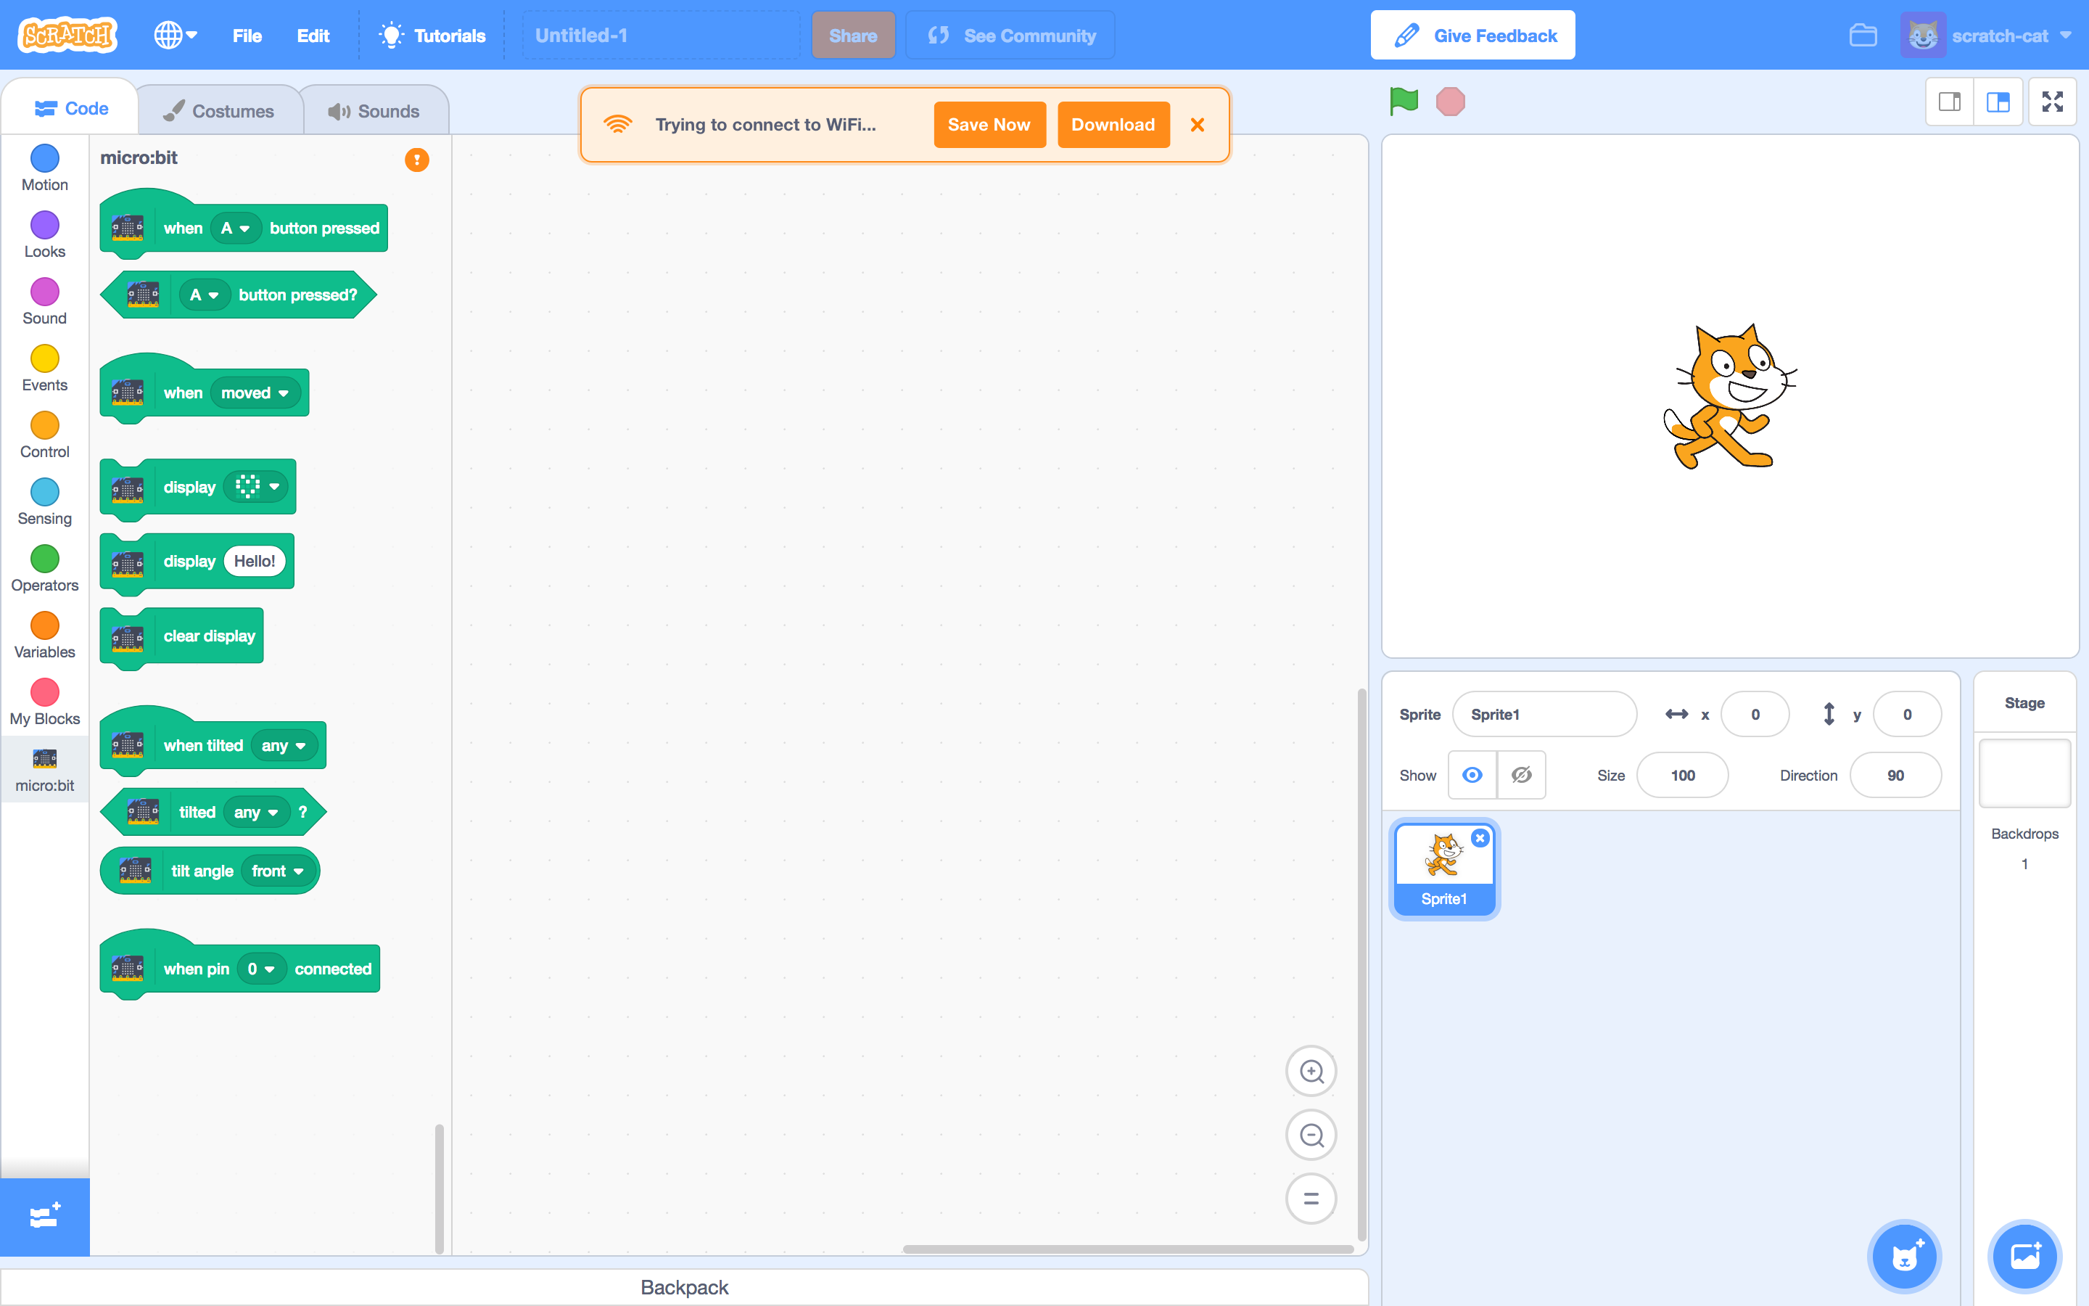Click the Save Now button
The width and height of the screenshot is (2089, 1306).
[989, 124]
